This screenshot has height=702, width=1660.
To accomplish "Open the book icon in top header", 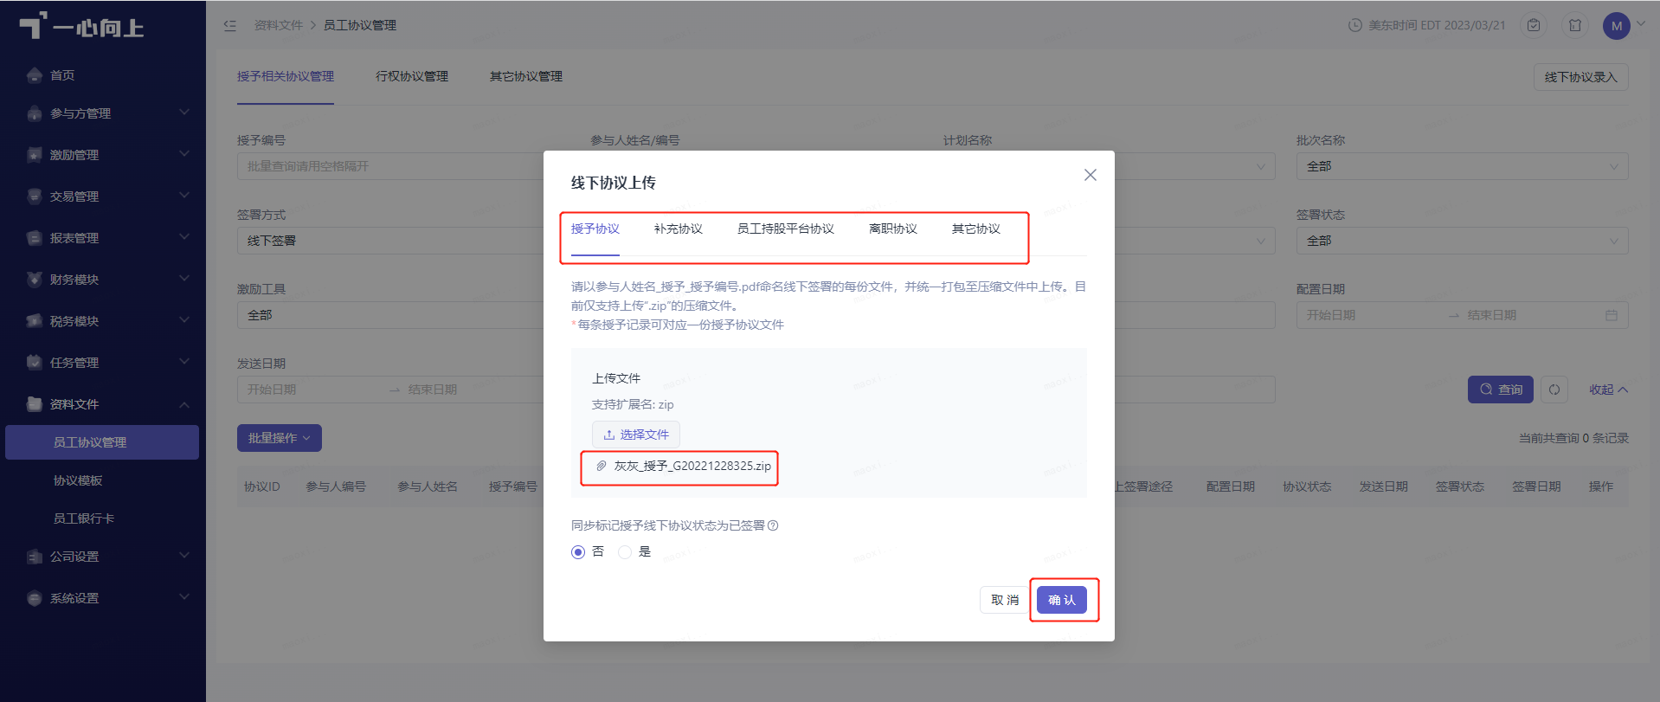I will 1575,25.
